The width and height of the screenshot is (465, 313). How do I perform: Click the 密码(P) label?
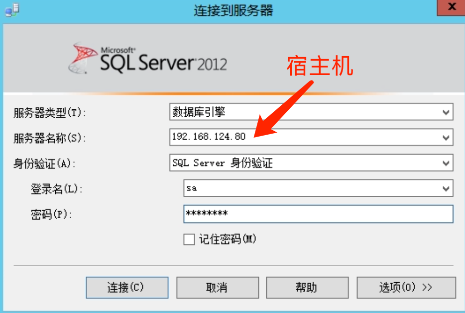(51, 214)
